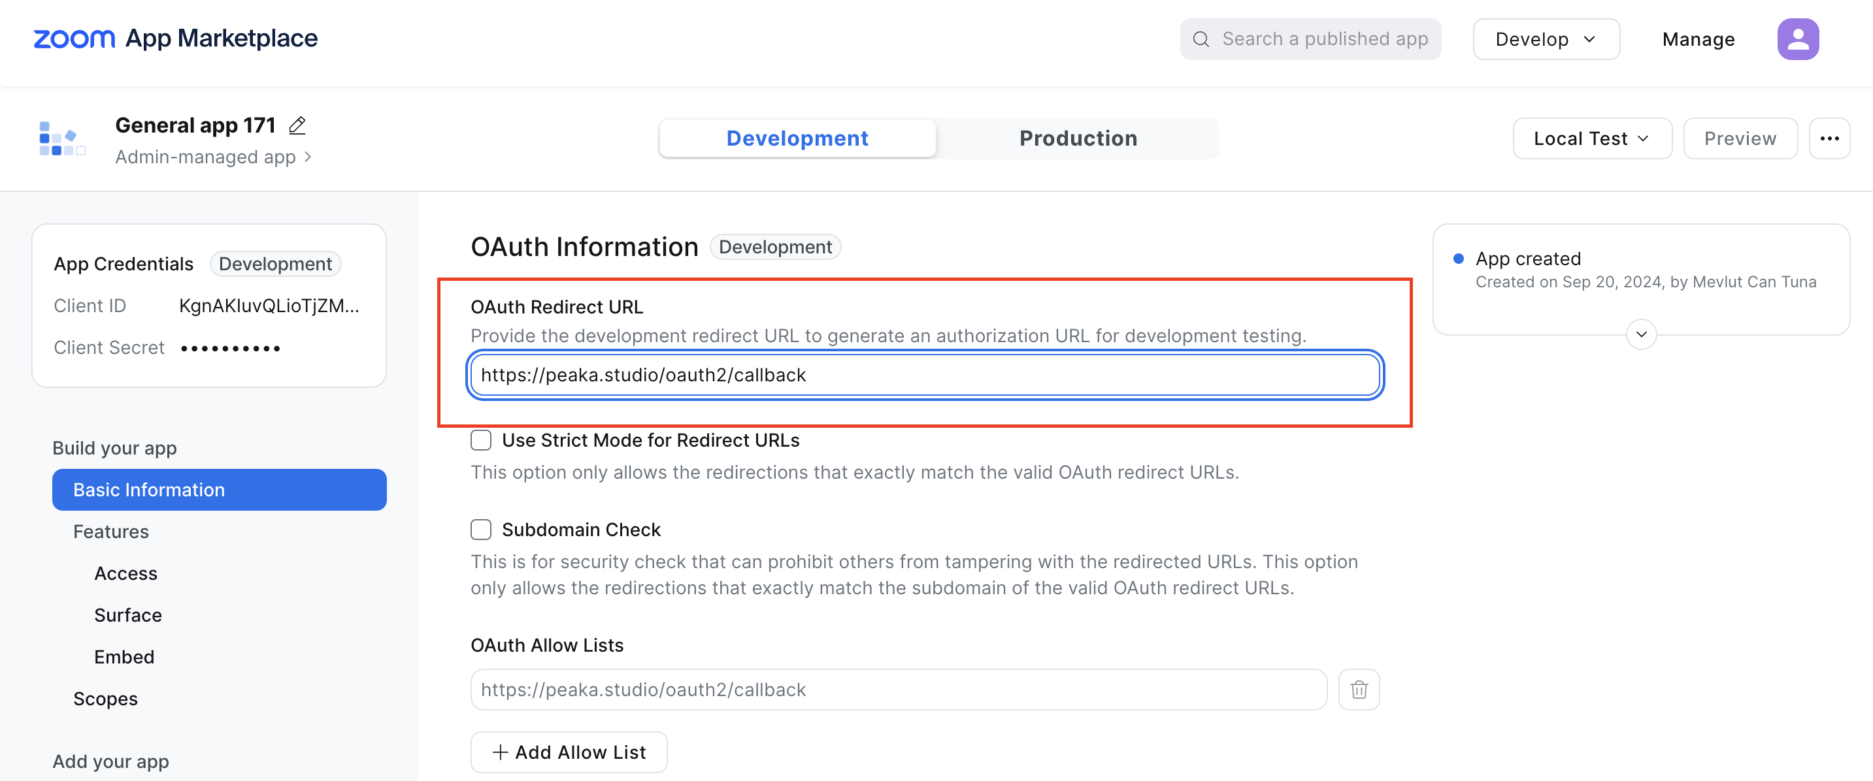Open Surface under Features
1873x781 pixels.
point(128,615)
